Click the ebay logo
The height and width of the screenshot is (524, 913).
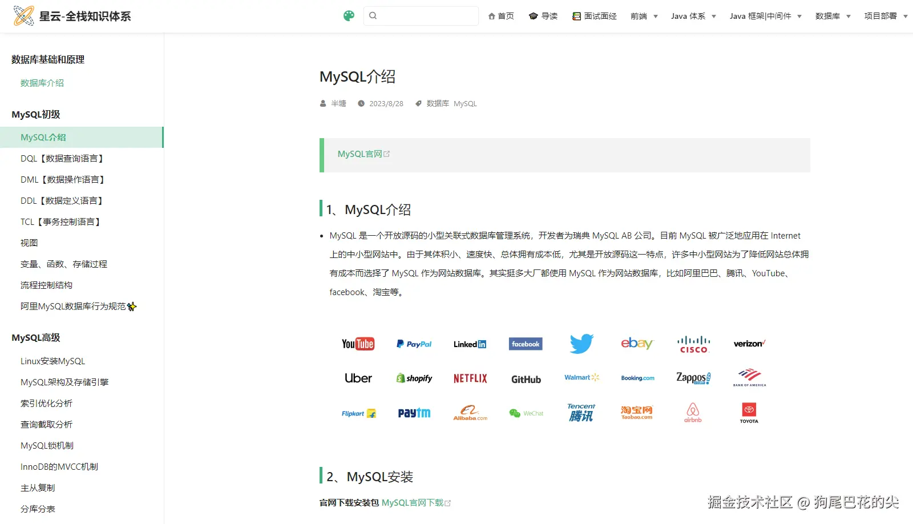(x=637, y=344)
